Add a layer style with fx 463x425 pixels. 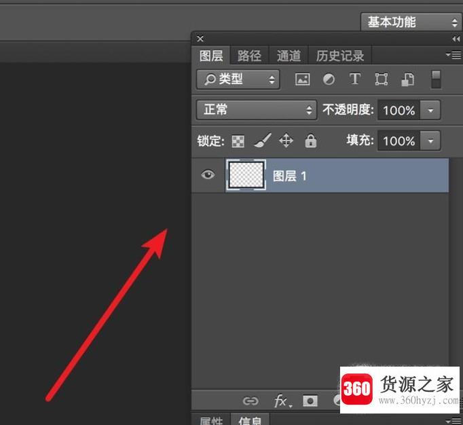tap(282, 401)
